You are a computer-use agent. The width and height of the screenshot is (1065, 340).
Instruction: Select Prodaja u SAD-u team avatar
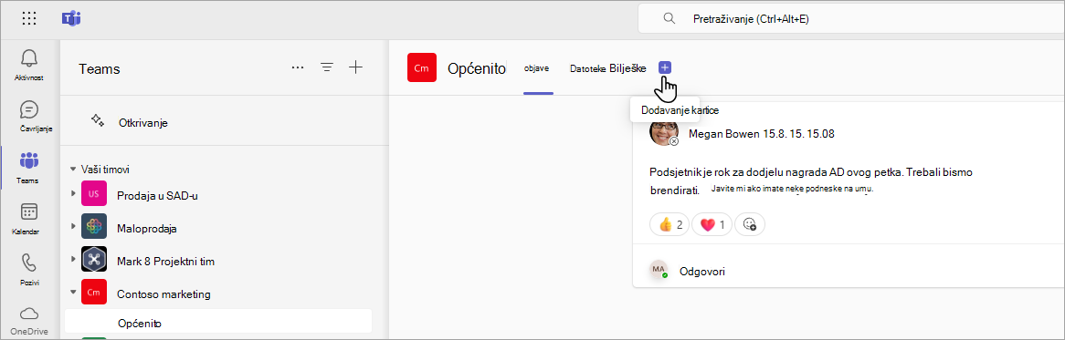point(94,194)
